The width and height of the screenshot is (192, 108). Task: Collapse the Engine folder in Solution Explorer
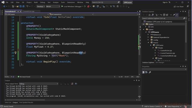click(144, 24)
